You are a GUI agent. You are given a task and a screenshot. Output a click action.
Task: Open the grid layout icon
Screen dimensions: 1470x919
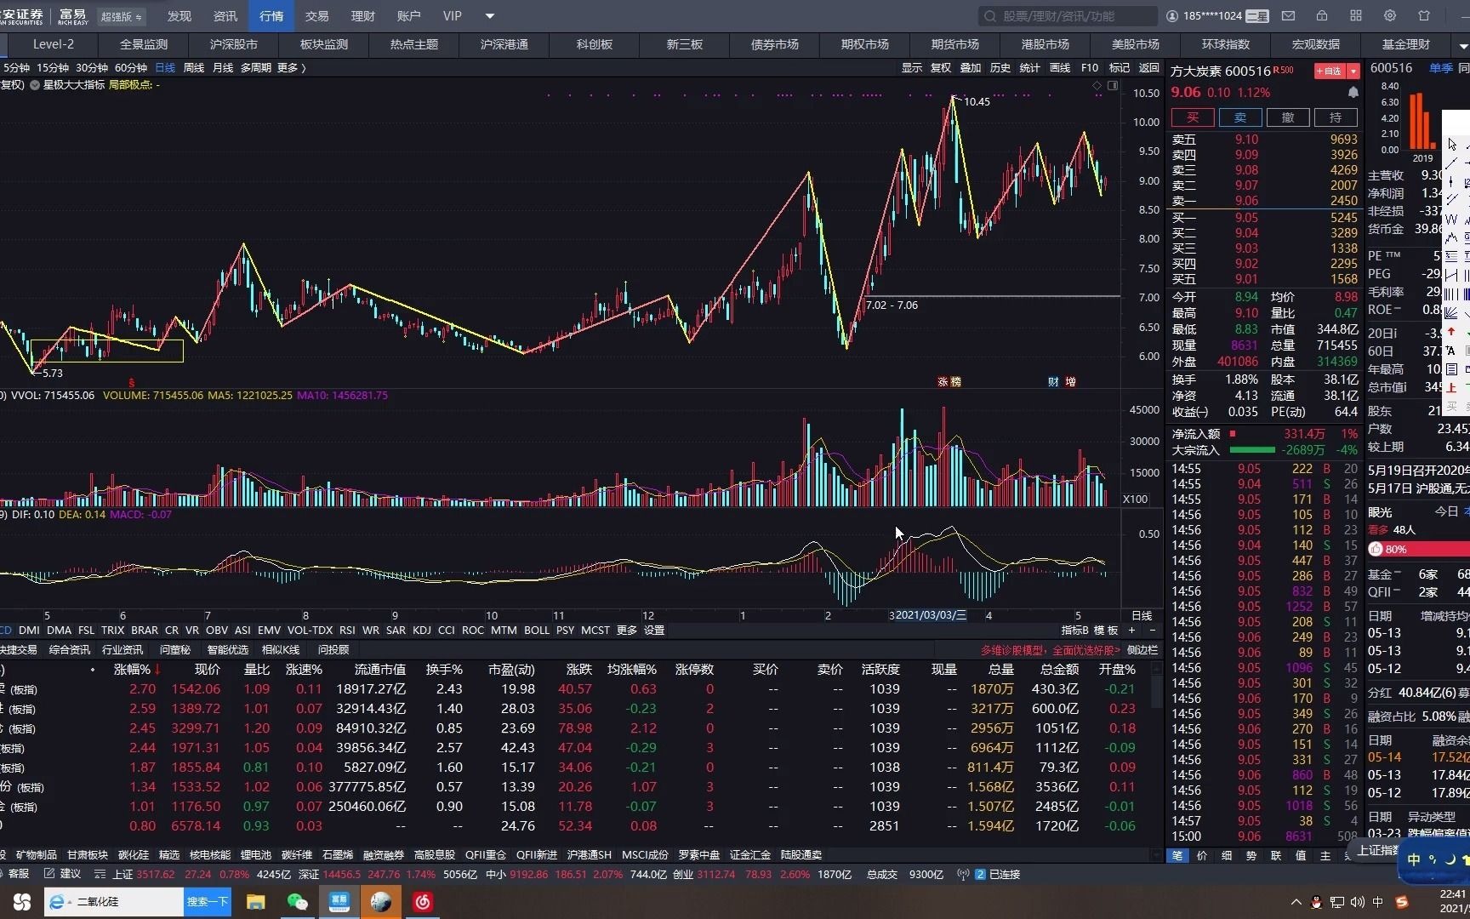pos(1356,16)
